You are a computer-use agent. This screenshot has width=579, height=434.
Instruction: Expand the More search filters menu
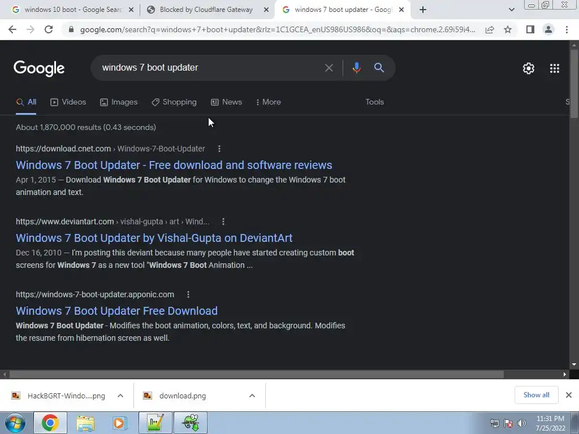coord(269,102)
